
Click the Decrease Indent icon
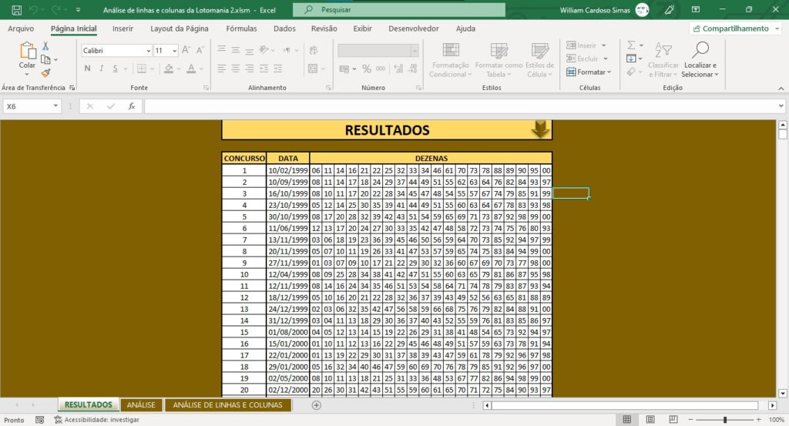pyautogui.click(x=264, y=69)
